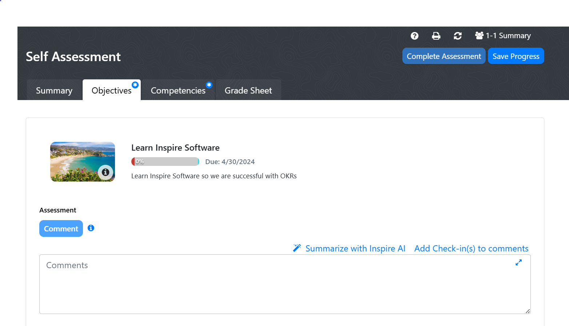Screen dimensions: 569x326
Task: Click the asterisk badge on Competencies tab
Action: 209,85
